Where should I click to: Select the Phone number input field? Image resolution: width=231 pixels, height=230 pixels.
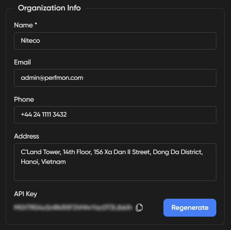click(x=115, y=115)
